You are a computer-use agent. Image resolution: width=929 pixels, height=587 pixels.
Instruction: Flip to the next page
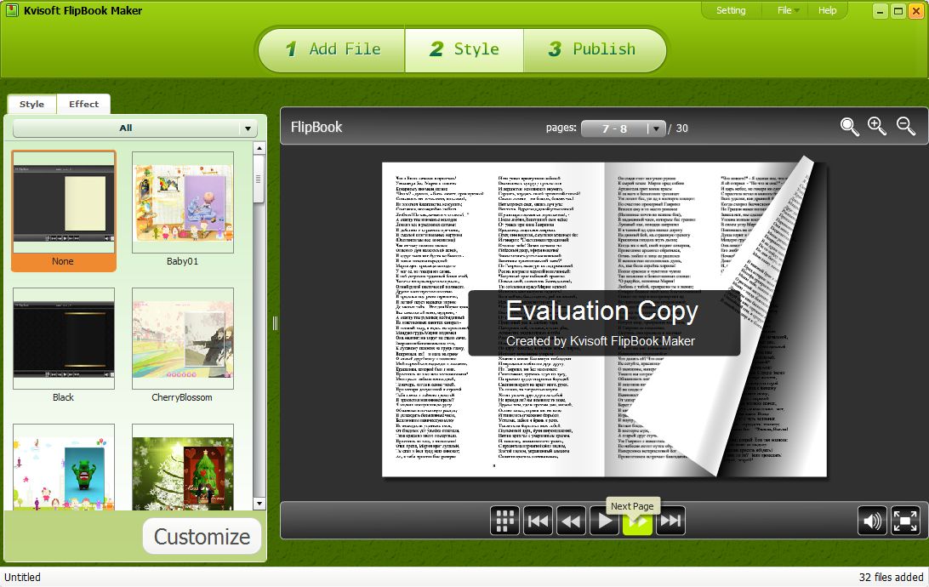pos(637,521)
